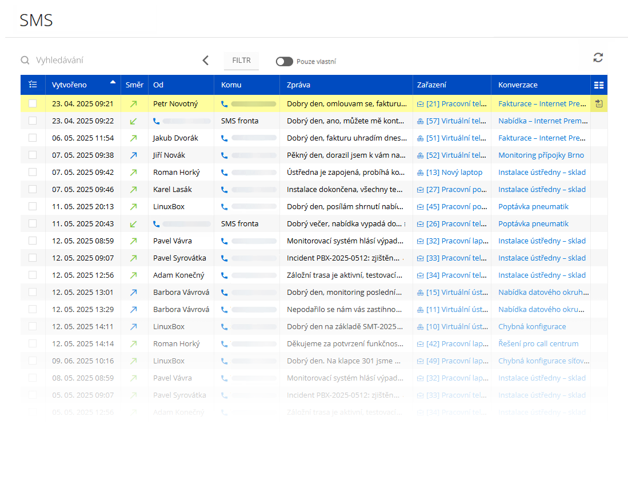The height and width of the screenshot is (480, 628).
Task: Click direction arrow in Adam Konečný 12. 05. row
Action: coord(133,275)
